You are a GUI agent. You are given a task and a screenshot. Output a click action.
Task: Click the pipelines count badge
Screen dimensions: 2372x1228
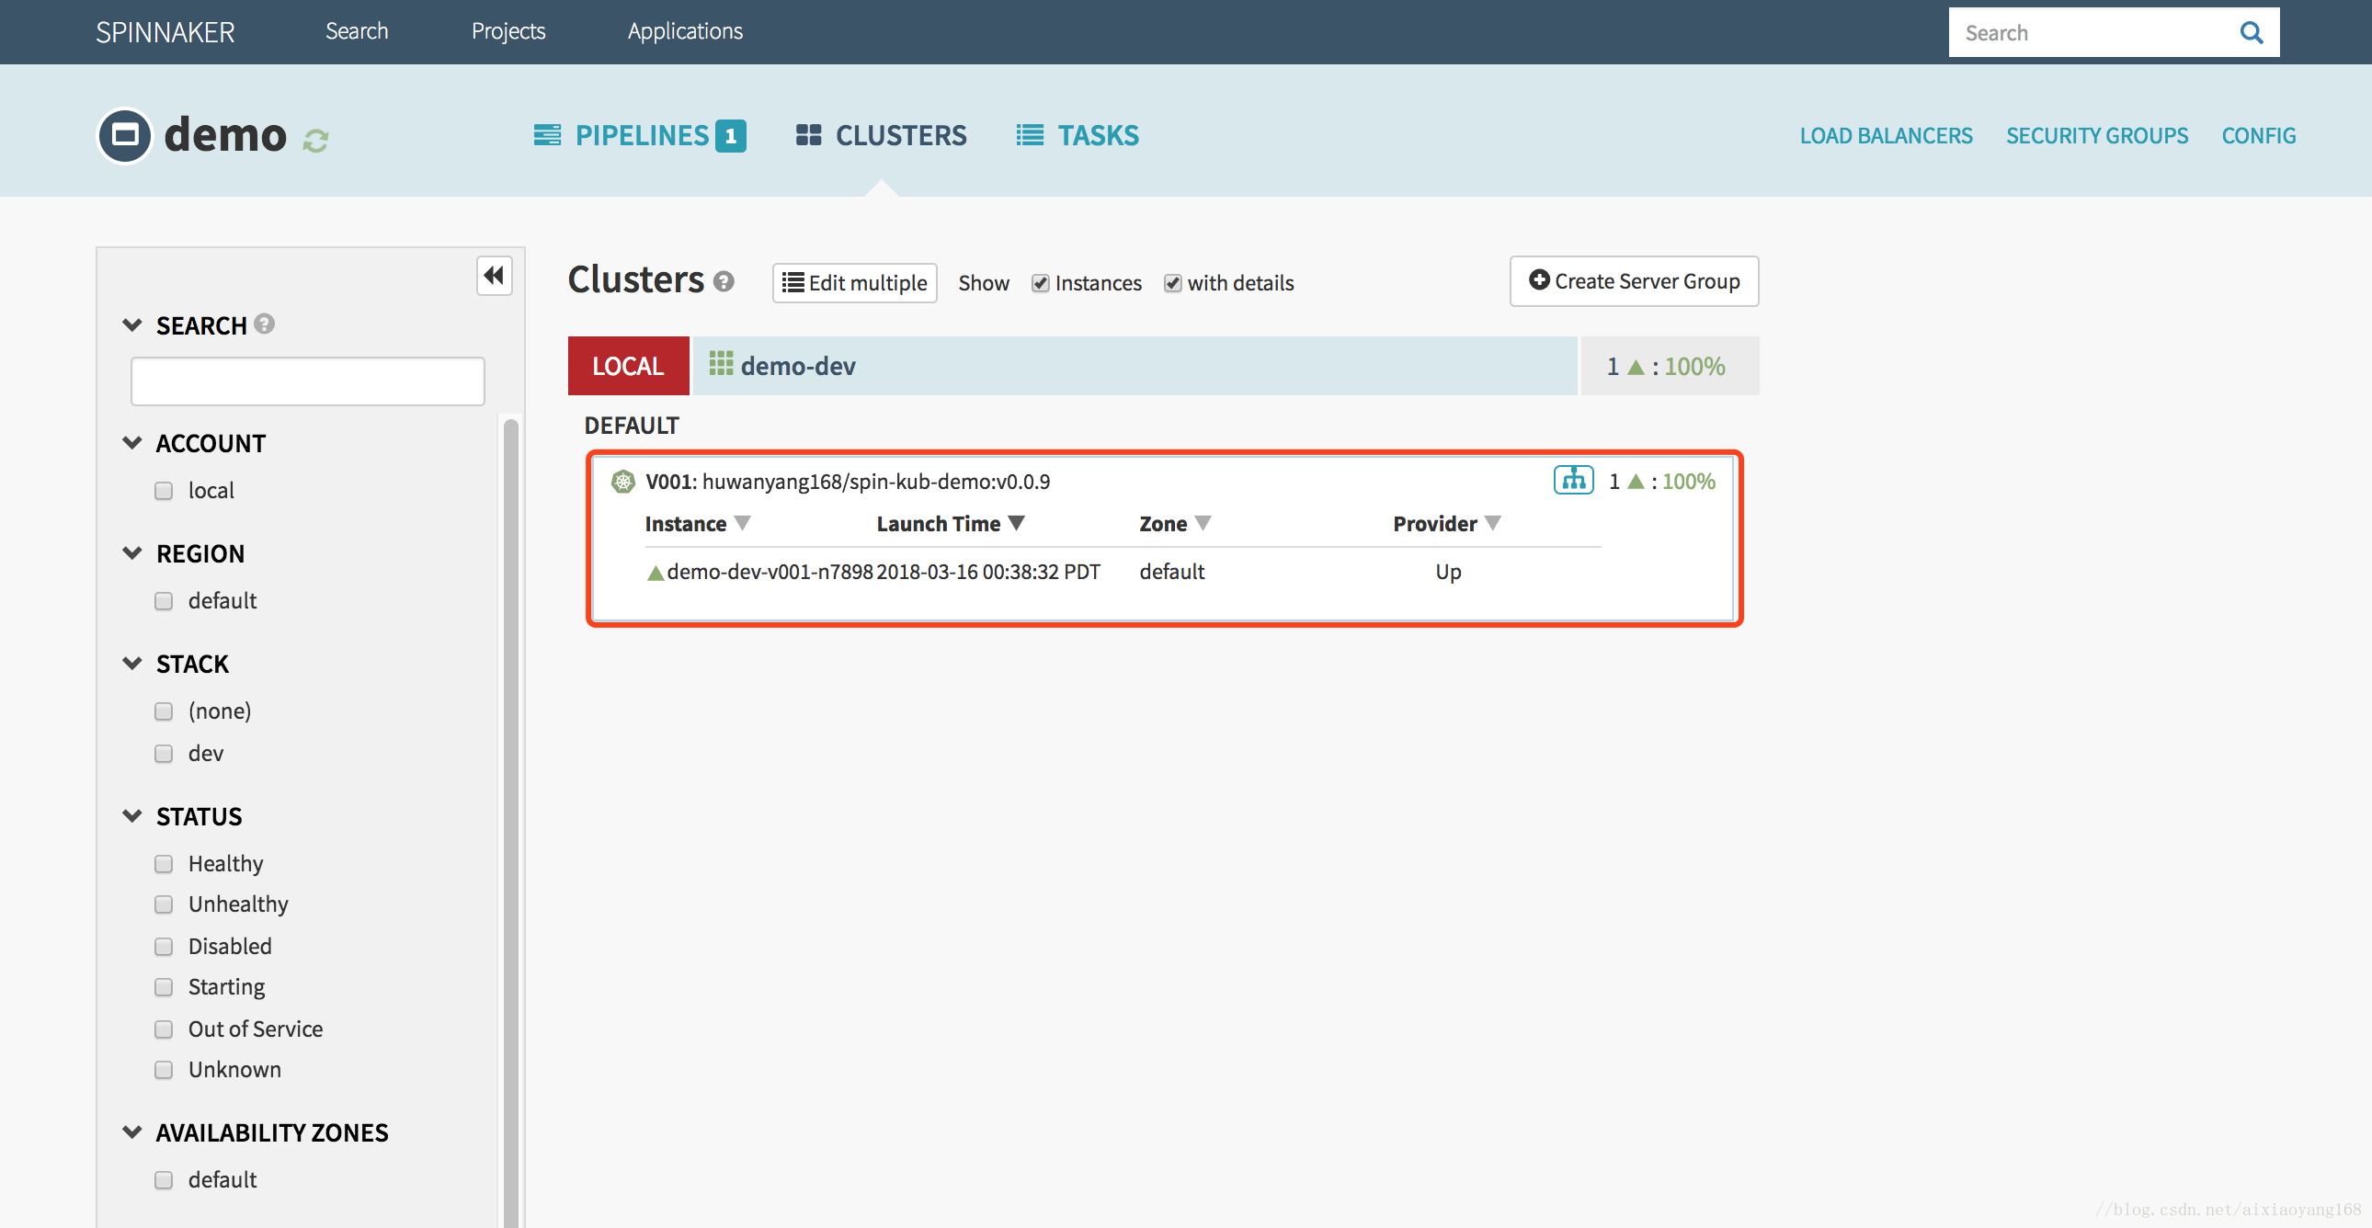731,135
